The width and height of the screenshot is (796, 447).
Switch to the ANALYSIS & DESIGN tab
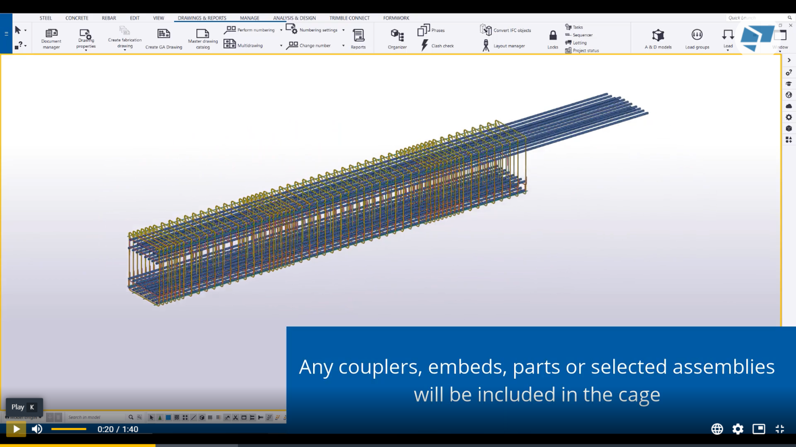coord(294,18)
